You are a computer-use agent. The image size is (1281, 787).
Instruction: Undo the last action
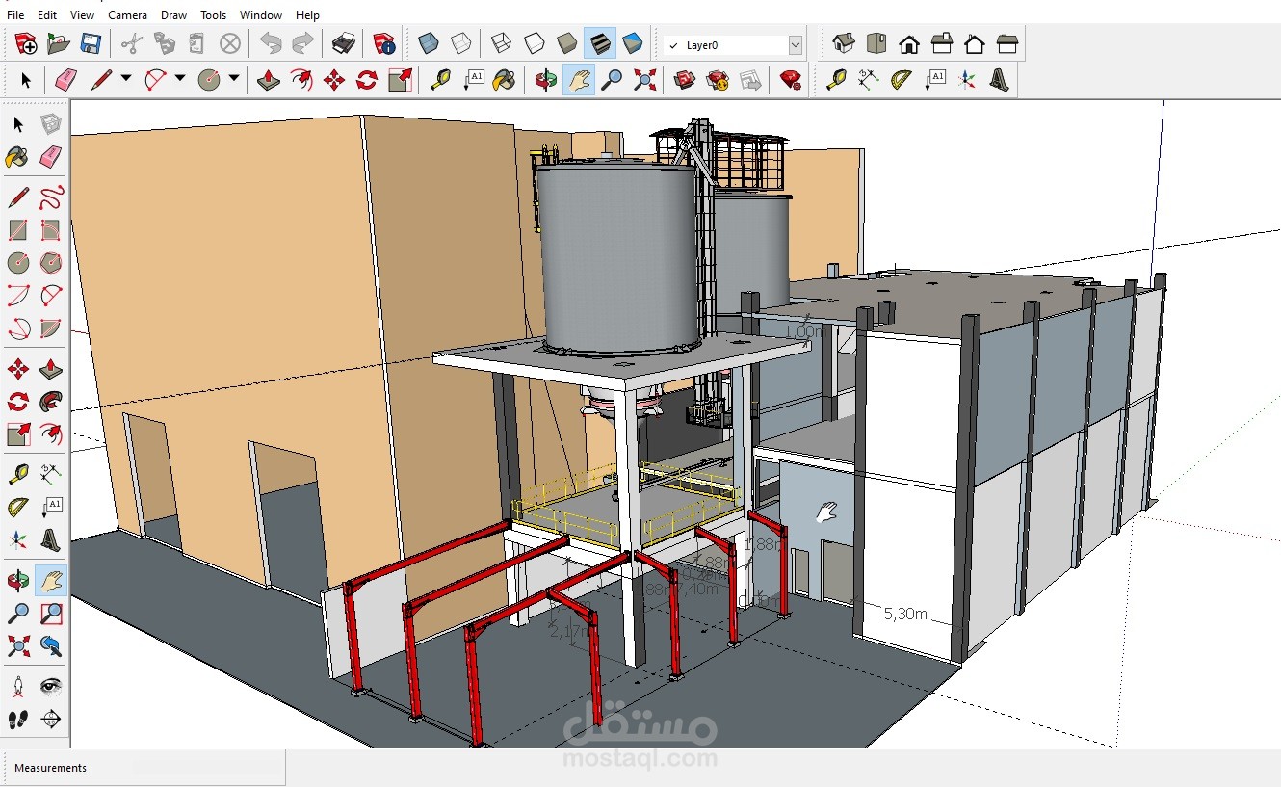[271, 43]
